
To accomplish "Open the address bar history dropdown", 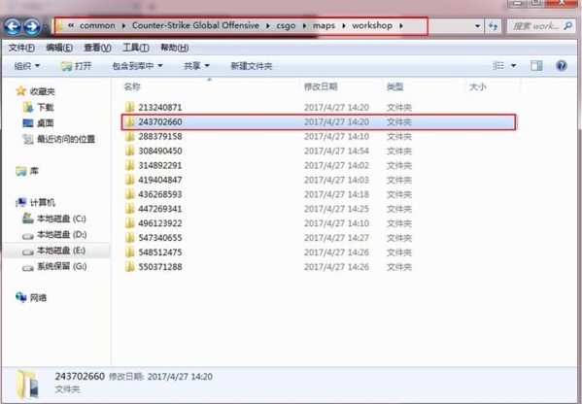I will pyautogui.click(x=477, y=26).
